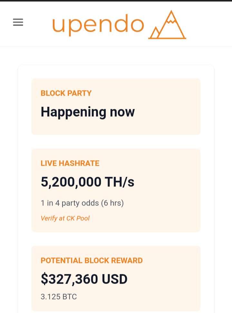Click the "TH/s" unit in the hashrate
Image resolution: width=232 pixels, height=313 pixels.
pyautogui.click(x=120, y=182)
